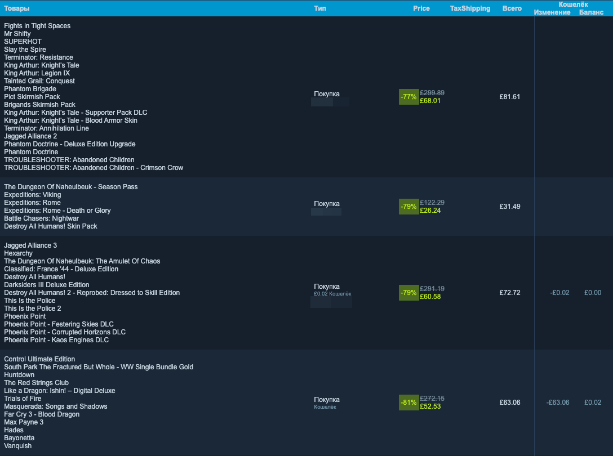613x456 pixels.
Task: Click the £31.49 total
Action: [x=510, y=206]
